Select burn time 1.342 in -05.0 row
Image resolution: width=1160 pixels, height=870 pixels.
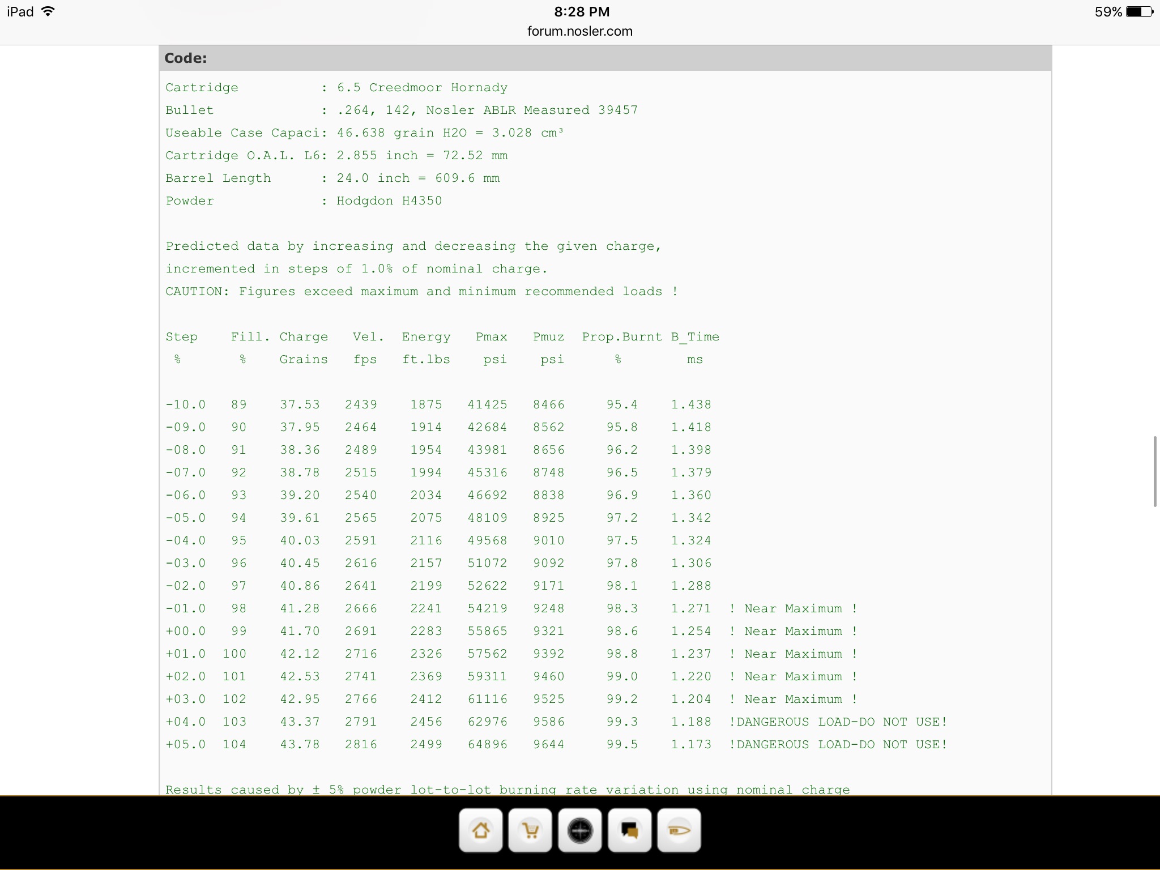[691, 518]
